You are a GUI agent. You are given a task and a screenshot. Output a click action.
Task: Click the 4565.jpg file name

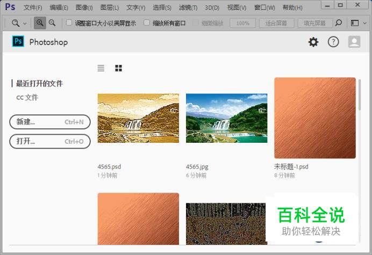pyautogui.click(x=197, y=167)
